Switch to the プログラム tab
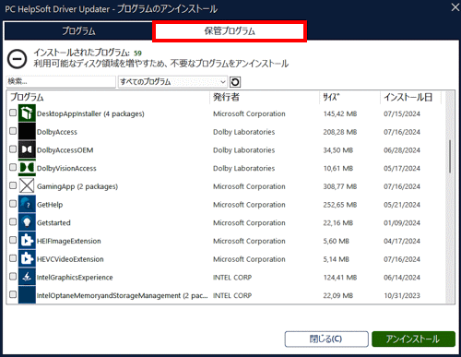Image resolution: width=461 pixels, height=357 pixels. point(78,30)
